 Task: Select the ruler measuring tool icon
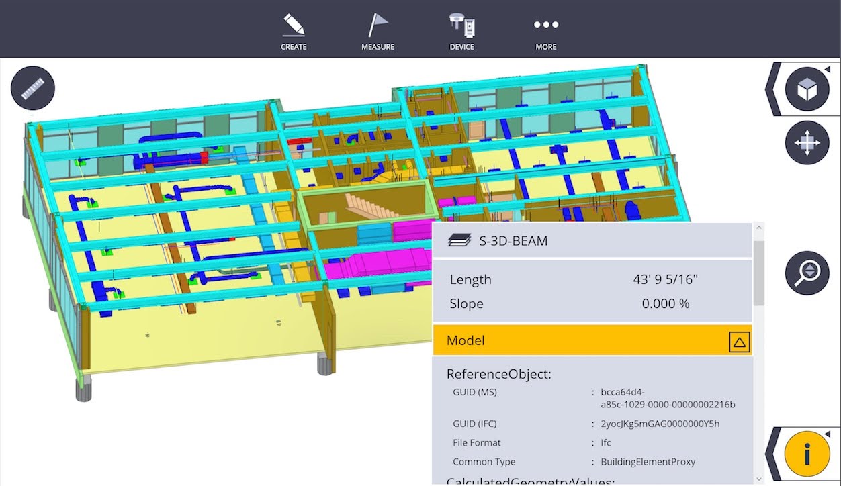[x=33, y=88]
